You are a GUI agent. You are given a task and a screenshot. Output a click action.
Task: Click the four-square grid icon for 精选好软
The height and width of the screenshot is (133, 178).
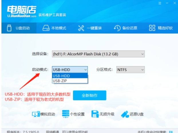pyautogui.click(x=152, y=28)
